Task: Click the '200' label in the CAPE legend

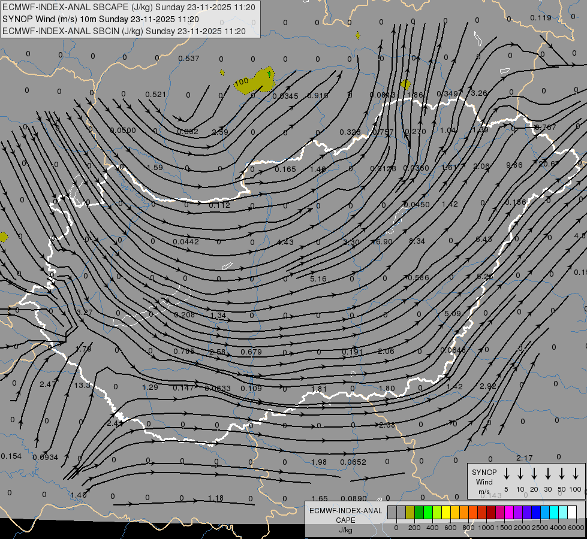Action: pos(414,528)
